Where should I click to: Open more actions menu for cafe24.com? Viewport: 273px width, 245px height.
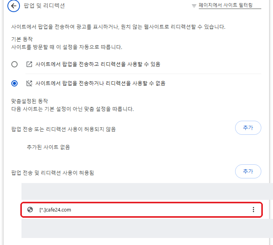point(253,210)
